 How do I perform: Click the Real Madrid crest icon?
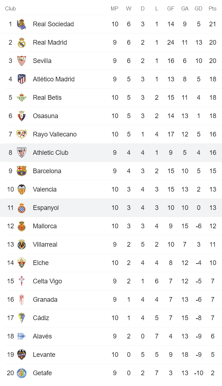tap(22, 42)
